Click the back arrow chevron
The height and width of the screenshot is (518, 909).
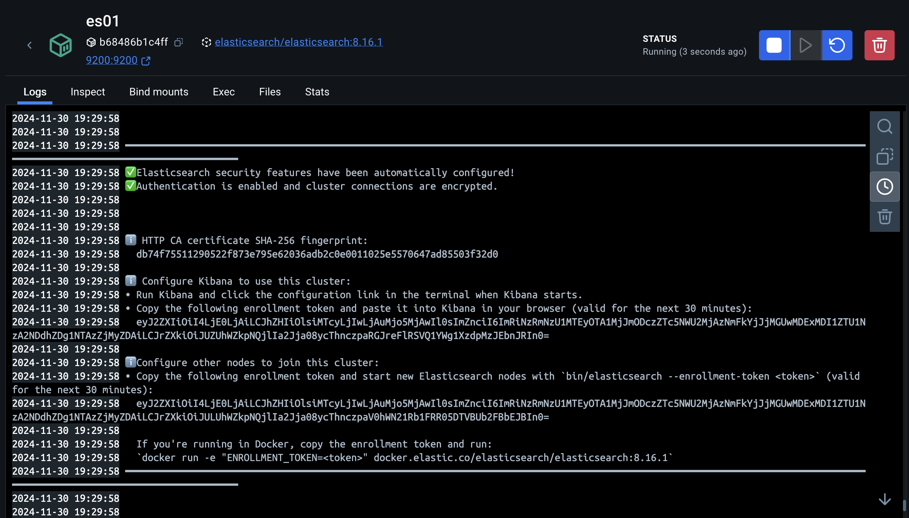(30, 46)
